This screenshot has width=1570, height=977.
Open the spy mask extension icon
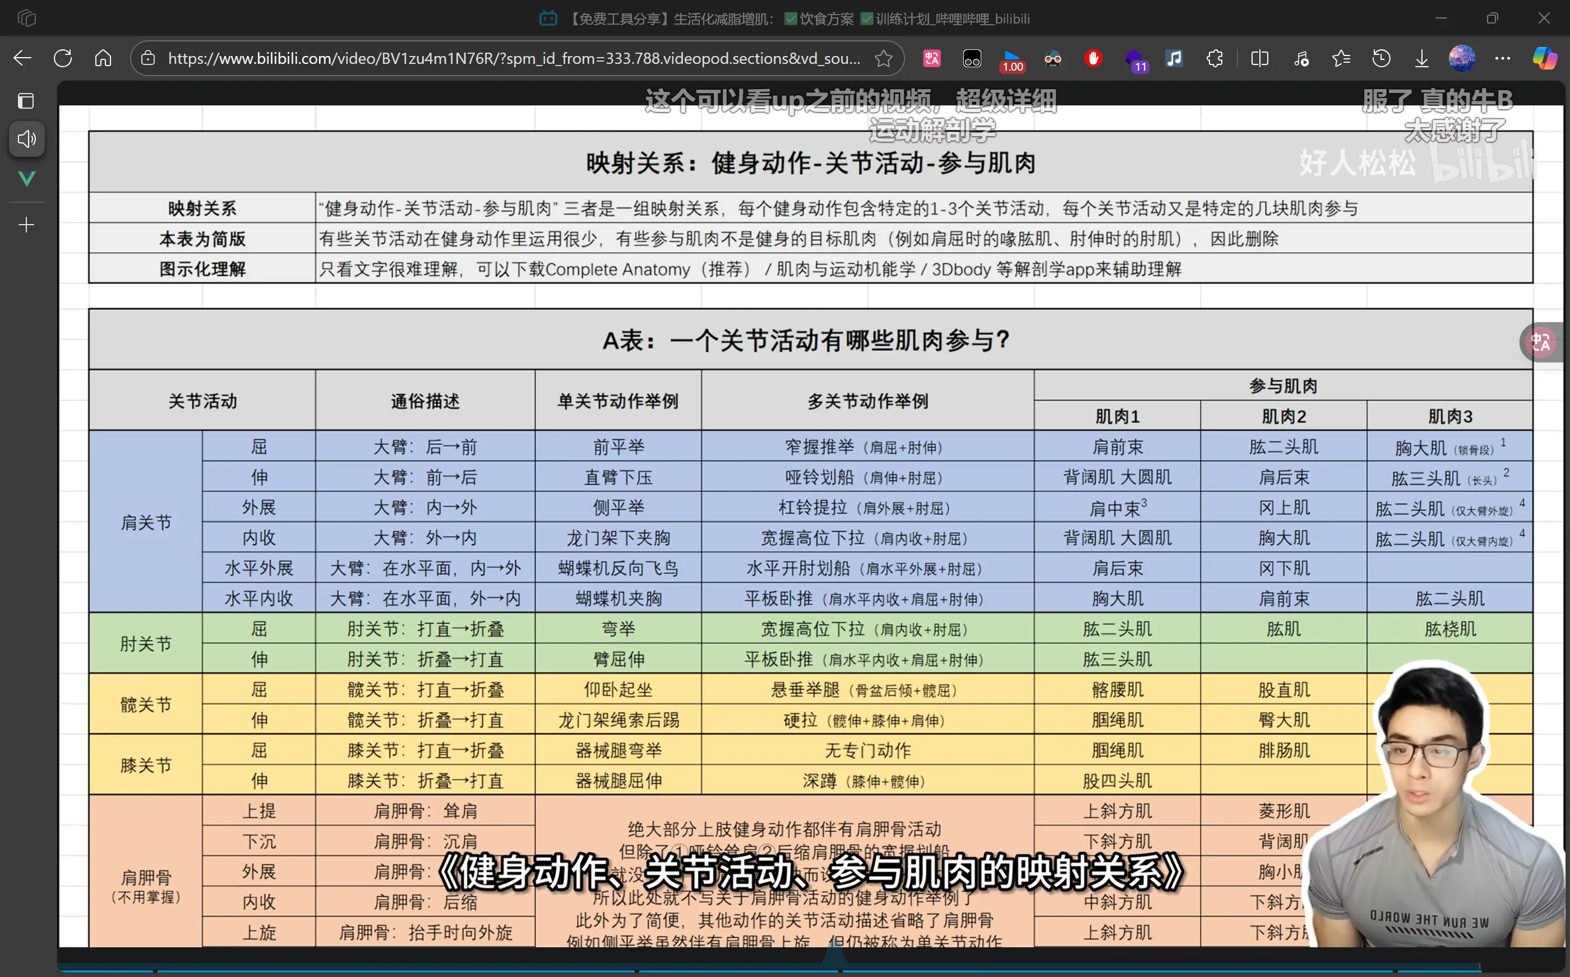1052,58
